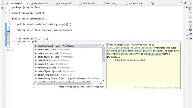Screen dimensions: 193x108
Task: Click the 'Press Tab from proposal table' hint
Action: [x=157, y=88]
